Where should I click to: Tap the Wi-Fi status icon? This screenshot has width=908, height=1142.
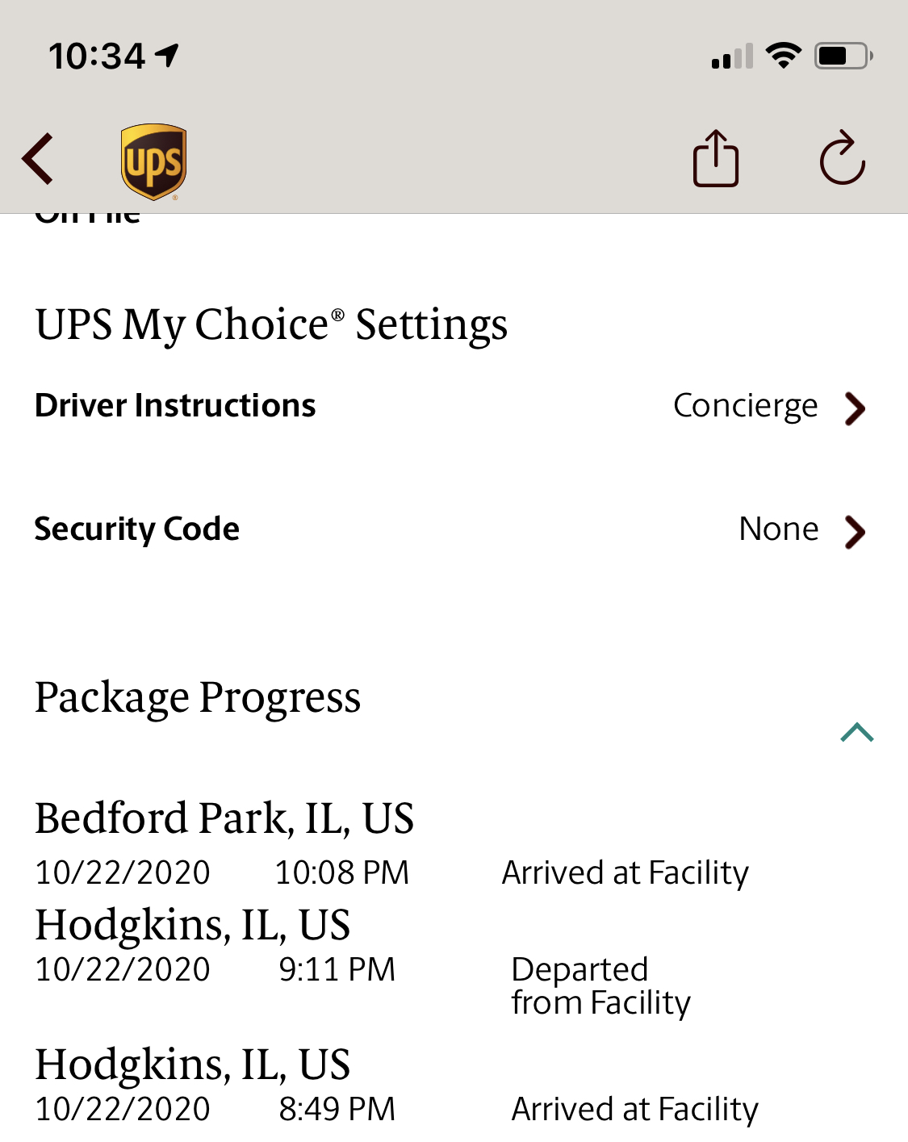click(783, 56)
